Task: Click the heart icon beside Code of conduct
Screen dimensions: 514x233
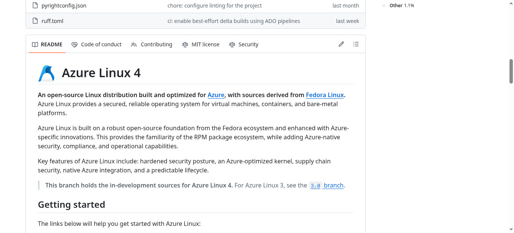Action: (x=75, y=44)
